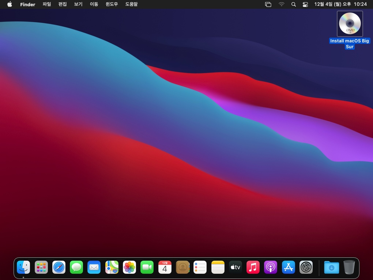The height and width of the screenshot is (280, 373).
Task: Open the 이동 menu
Action: tap(94, 4)
